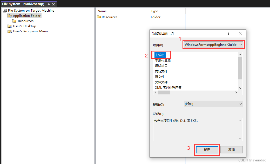270x164 pixels.
Task: Select the File System setup tab
Action: click(x=23, y=4)
